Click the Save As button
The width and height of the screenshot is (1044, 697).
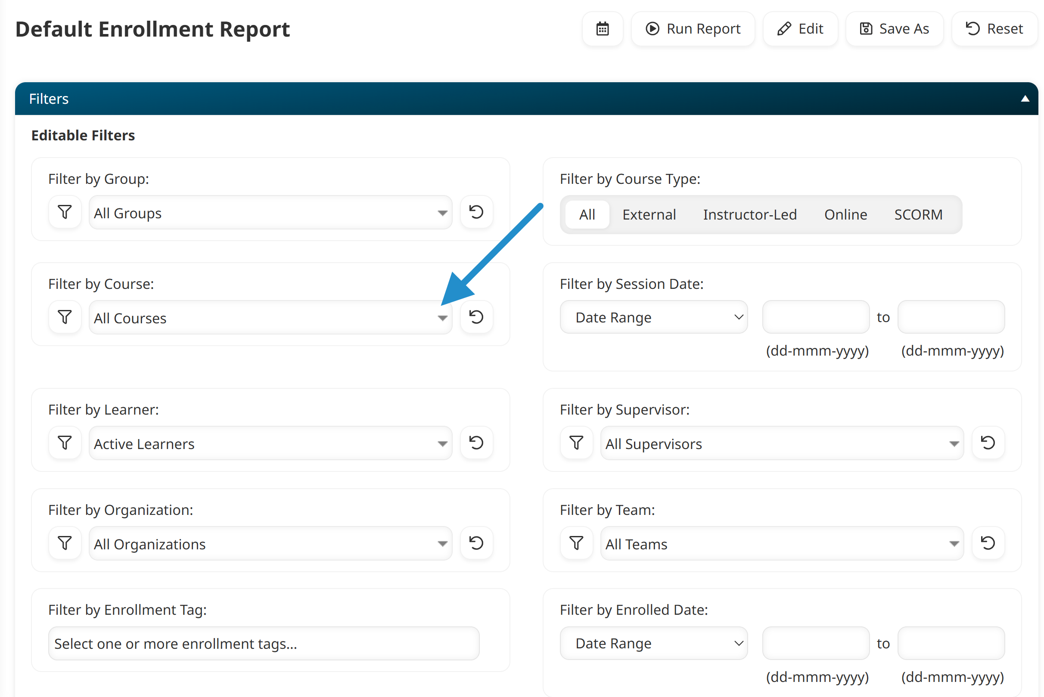pyautogui.click(x=894, y=29)
